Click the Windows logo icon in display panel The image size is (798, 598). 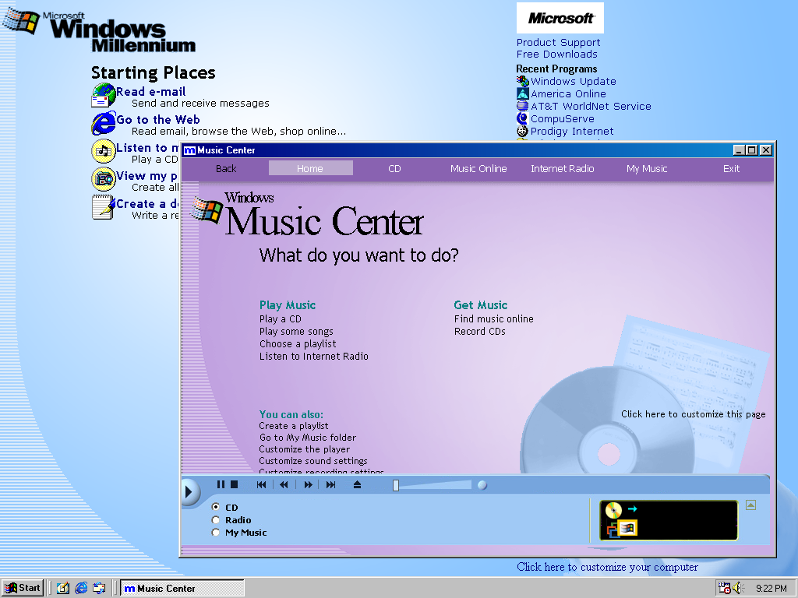[628, 529]
